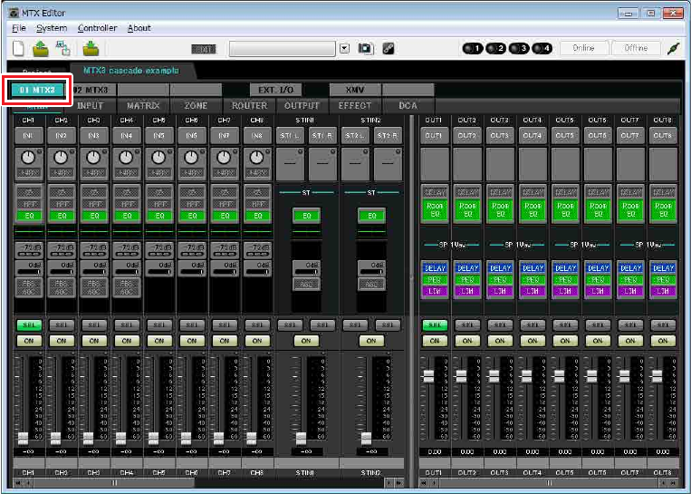Expand the preset dropdown arrow in toolbar
The image size is (691, 494).
pos(344,48)
